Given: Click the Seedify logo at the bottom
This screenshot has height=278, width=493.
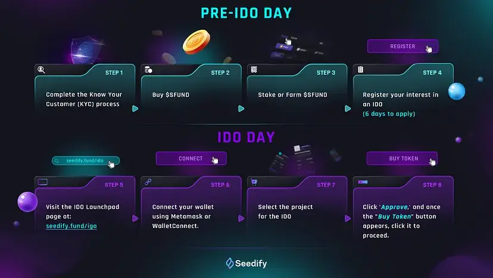Looking at the screenshot, I should pyautogui.click(x=246, y=263).
